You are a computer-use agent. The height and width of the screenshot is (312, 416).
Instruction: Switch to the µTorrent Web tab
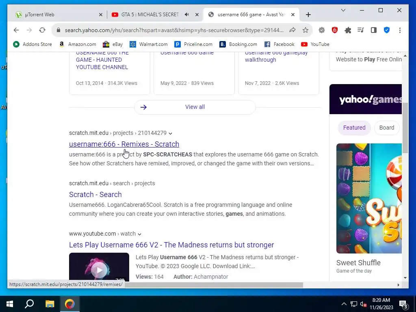click(58, 15)
